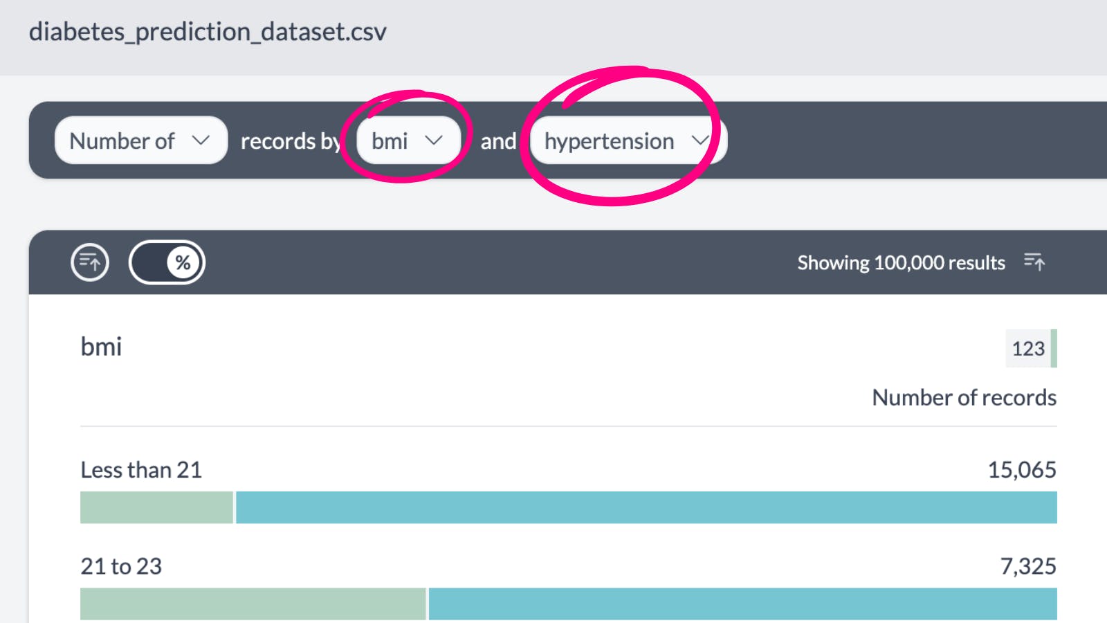The height and width of the screenshot is (623, 1107).
Task: Click the green segment of the 21 to 23 bar
Action: click(x=253, y=604)
